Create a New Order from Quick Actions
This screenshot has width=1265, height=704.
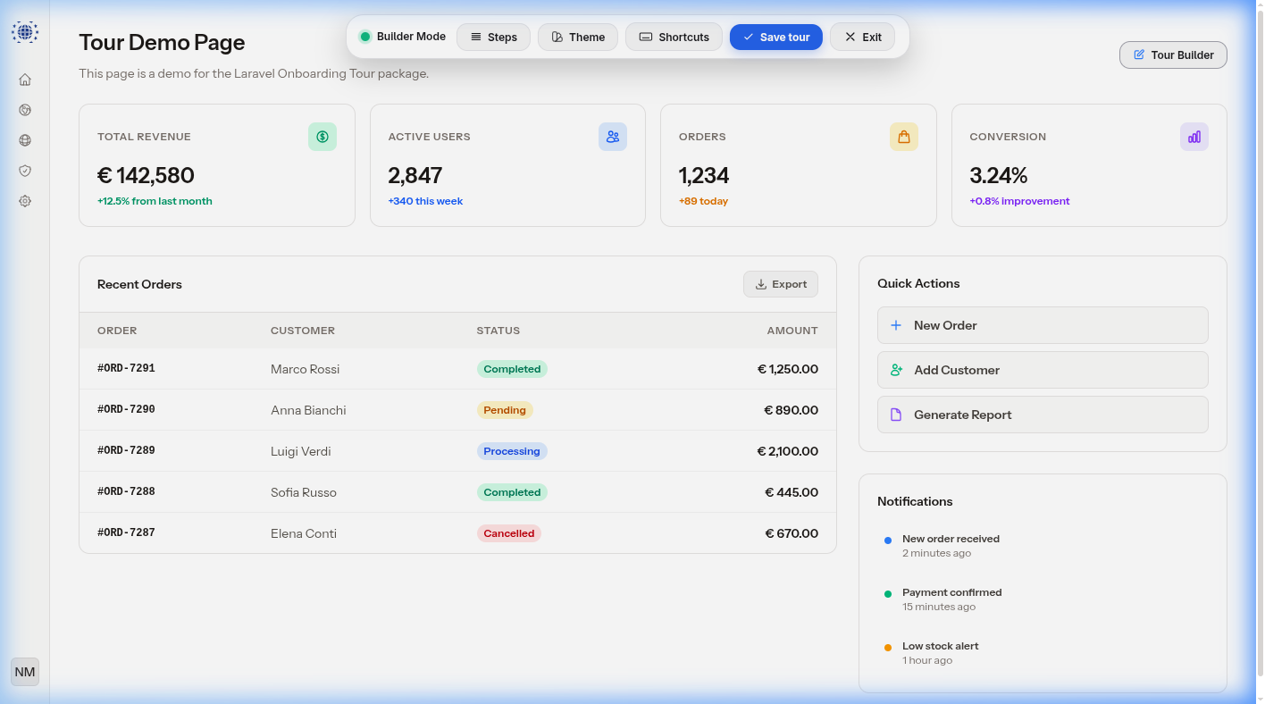tap(1043, 325)
